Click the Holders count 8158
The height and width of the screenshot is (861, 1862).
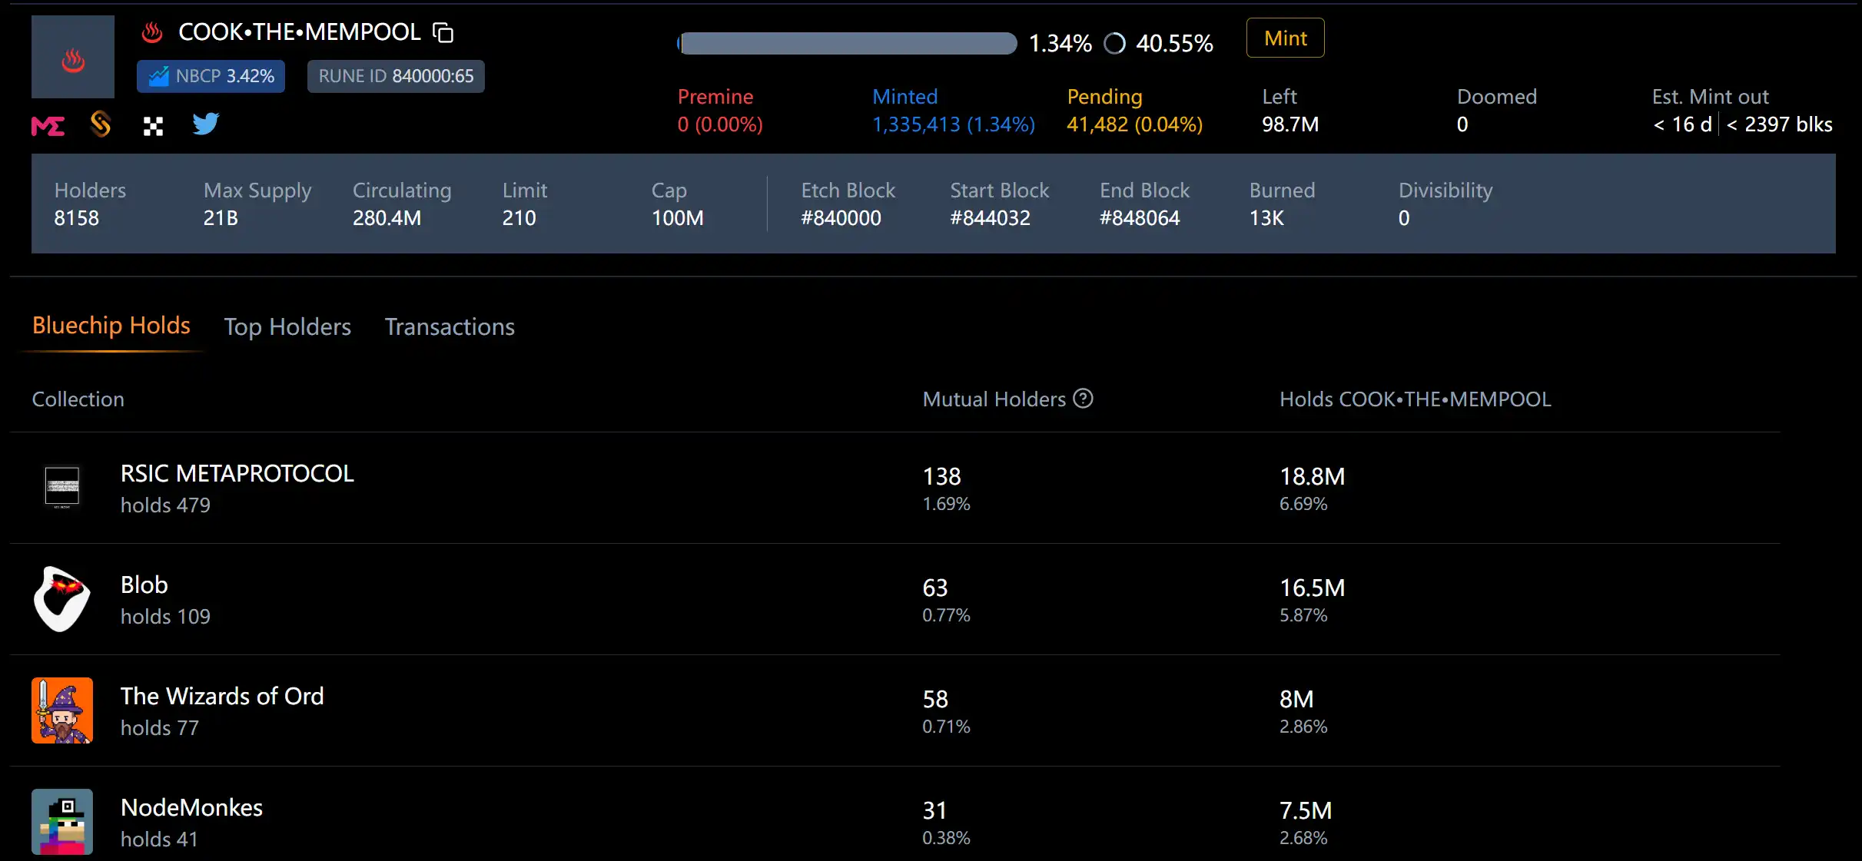77,218
